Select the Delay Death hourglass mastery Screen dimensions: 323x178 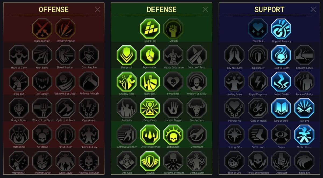coord(150,108)
